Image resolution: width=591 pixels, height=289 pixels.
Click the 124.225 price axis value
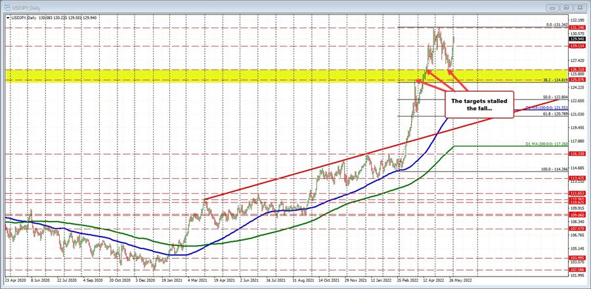577,88
